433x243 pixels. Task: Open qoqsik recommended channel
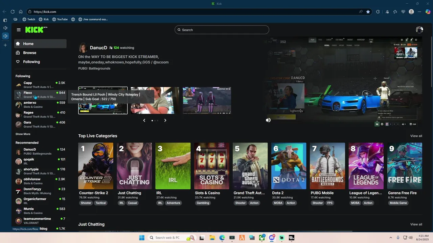pos(40,161)
